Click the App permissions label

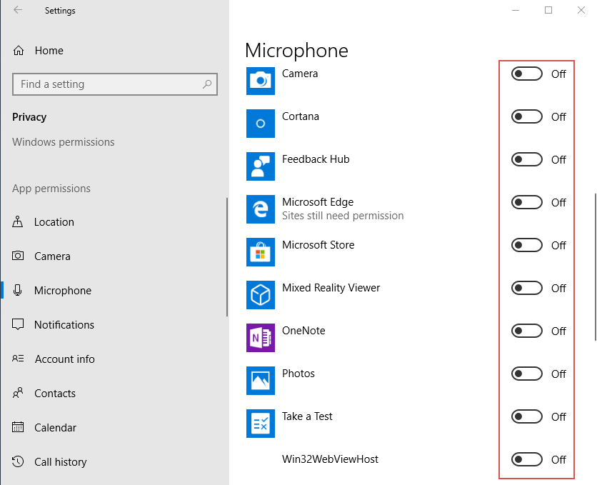tap(51, 189)
